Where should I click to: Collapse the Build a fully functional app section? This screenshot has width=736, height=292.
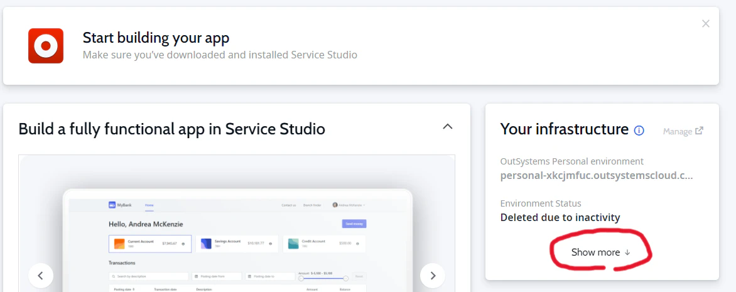coord(448,126)
